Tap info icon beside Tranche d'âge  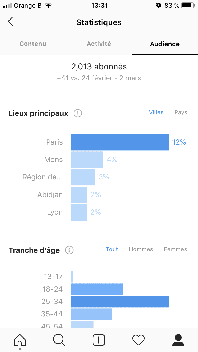[x=69, y=250]
